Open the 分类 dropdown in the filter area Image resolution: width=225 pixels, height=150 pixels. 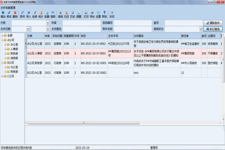tap(48, 23)
